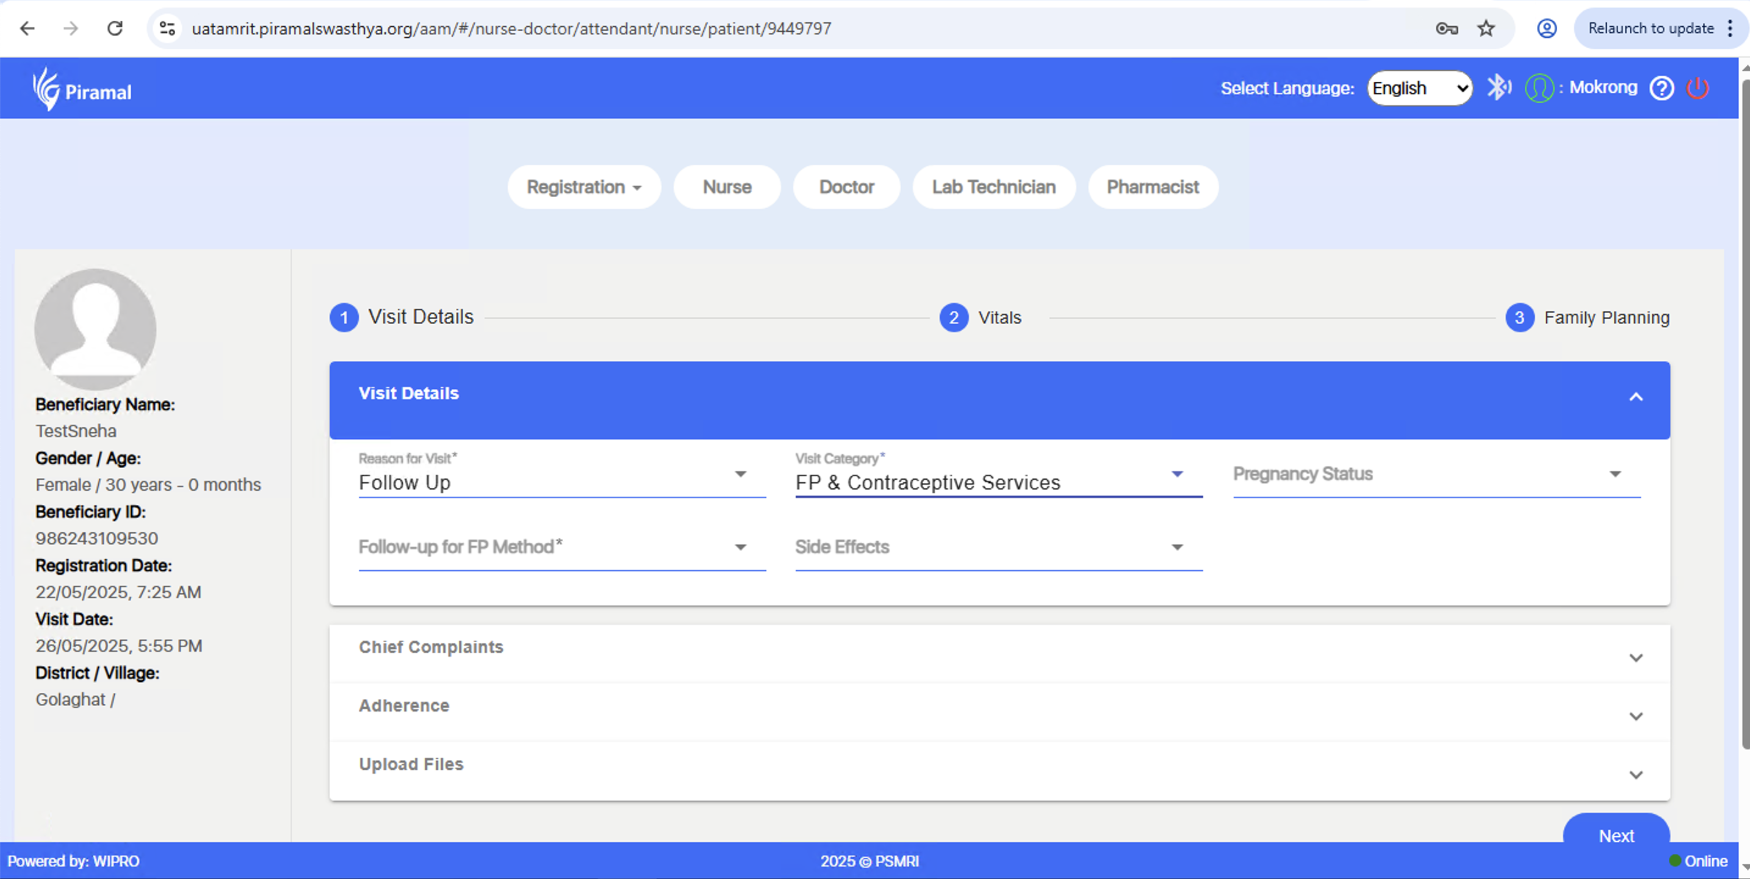Screen dimensions: 1750x879
Task: Click 2025 © PSMRI footer text
Action: tap(870, 861)
